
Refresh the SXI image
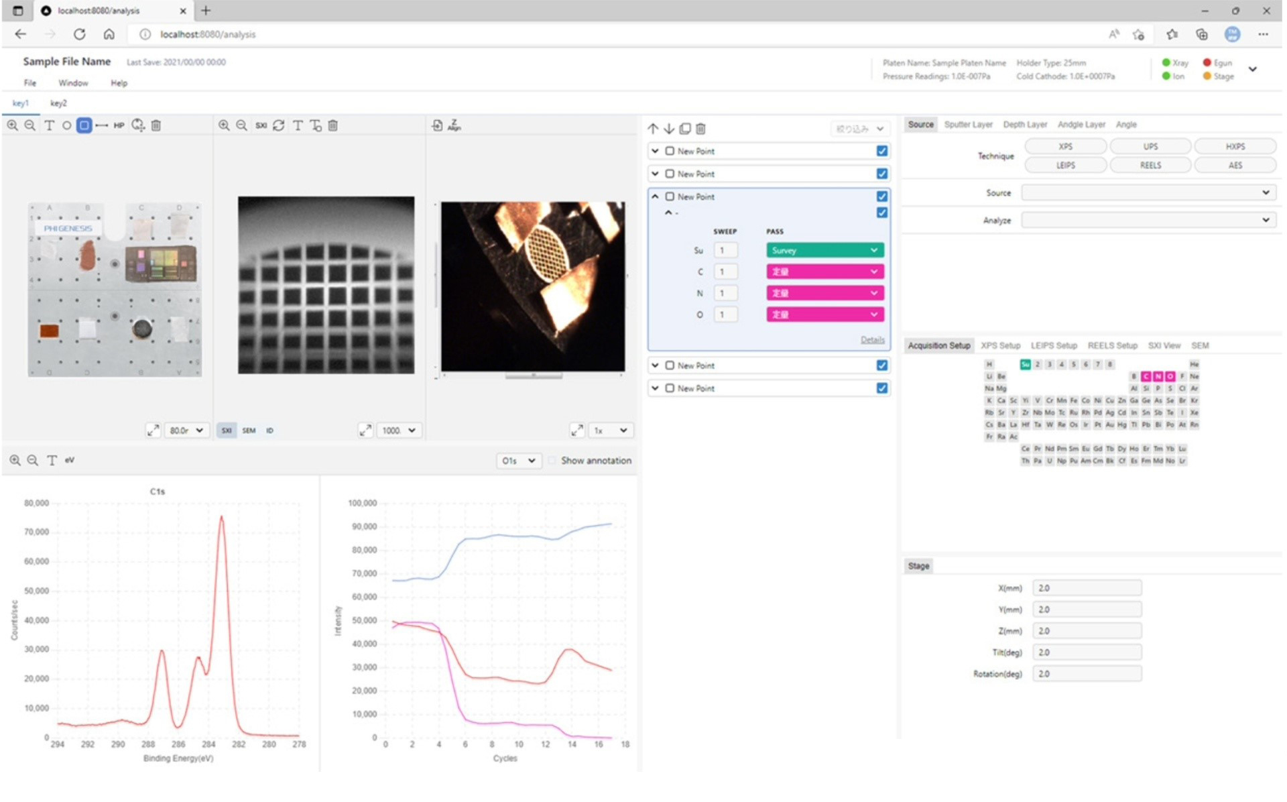(x=279, y=125)
